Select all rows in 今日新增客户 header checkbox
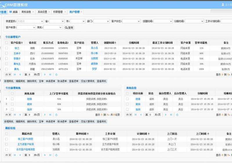The height and width of the screenshot is (163, 232). click(6, 42)
